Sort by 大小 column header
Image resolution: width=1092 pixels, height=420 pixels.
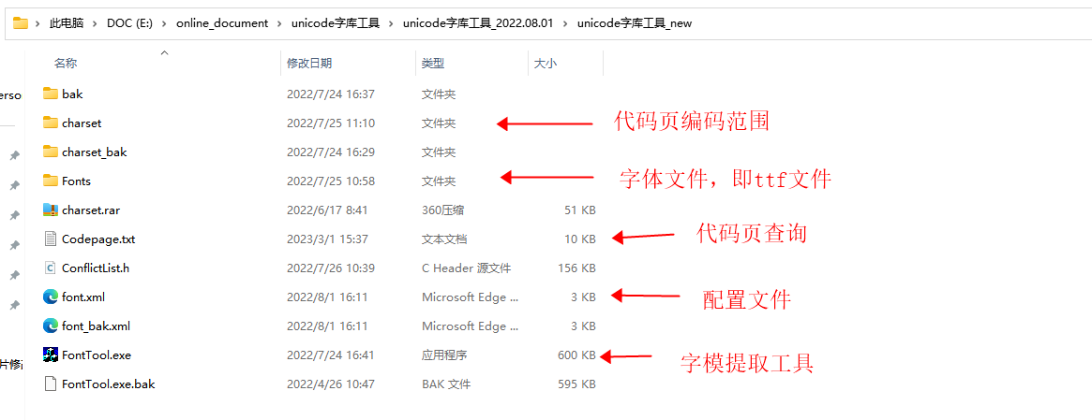coord(545,64)
